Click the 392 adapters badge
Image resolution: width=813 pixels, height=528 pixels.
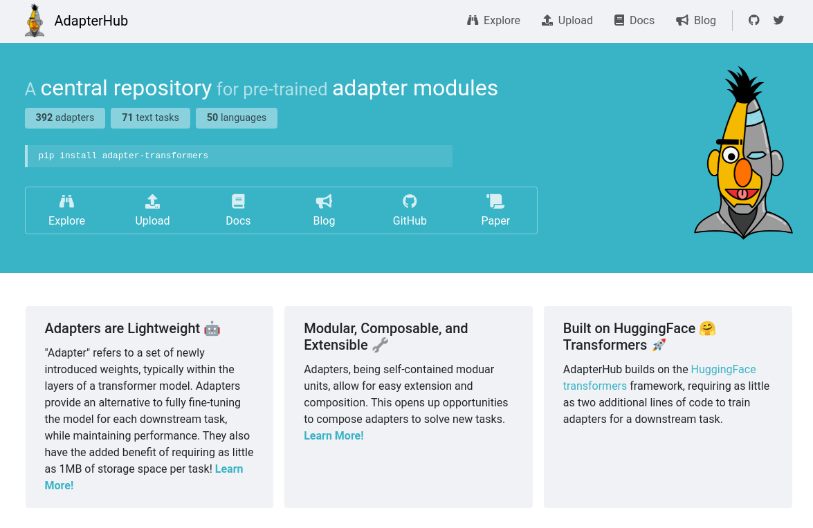[x=65, y=118]
